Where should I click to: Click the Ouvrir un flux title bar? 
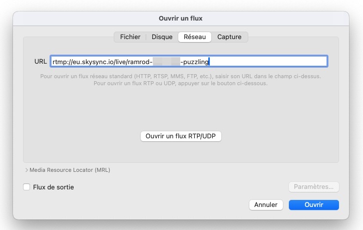click(x=181, y=19)
